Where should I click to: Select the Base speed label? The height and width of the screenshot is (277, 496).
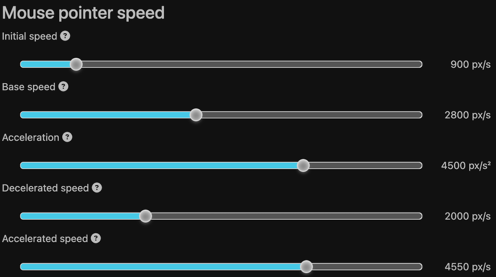click(29, 87)
